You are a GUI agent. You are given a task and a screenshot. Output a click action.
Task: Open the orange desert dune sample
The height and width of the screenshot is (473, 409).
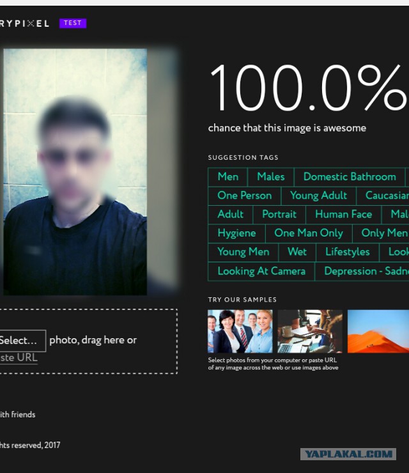[378, 331]
